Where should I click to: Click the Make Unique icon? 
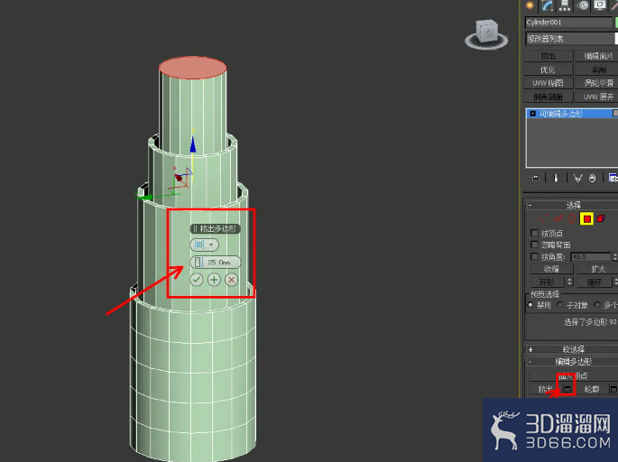click(577, 178)
